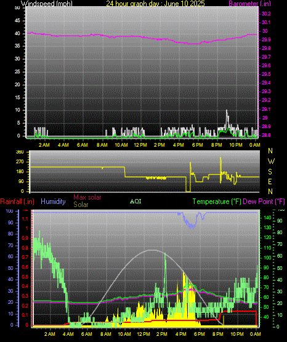Click the Dew Point (°F) legend label

click(x=264, y=202)
